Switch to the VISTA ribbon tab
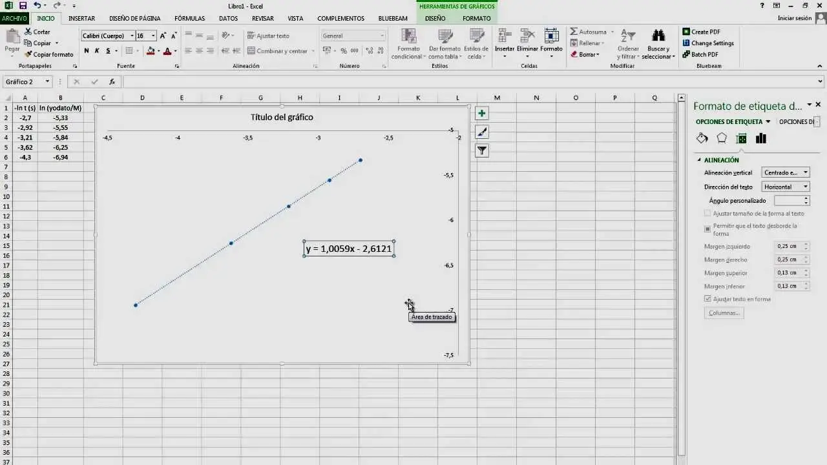Viewport: 827px width, 465px height. [295, 18]
